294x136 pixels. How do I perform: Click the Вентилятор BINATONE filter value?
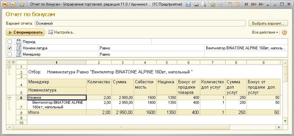click(246, 48)
